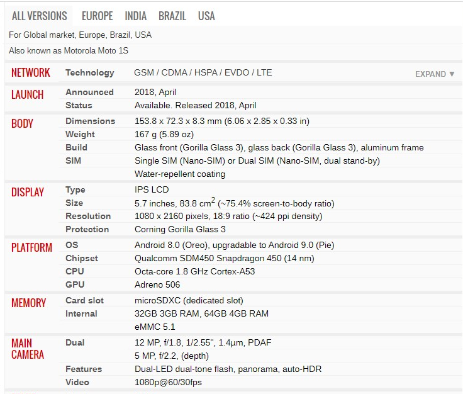Select the 'IPS LCD' display type
Image resolution: width=463 pixels, height=394 pixels.
(x=152, y=189)
